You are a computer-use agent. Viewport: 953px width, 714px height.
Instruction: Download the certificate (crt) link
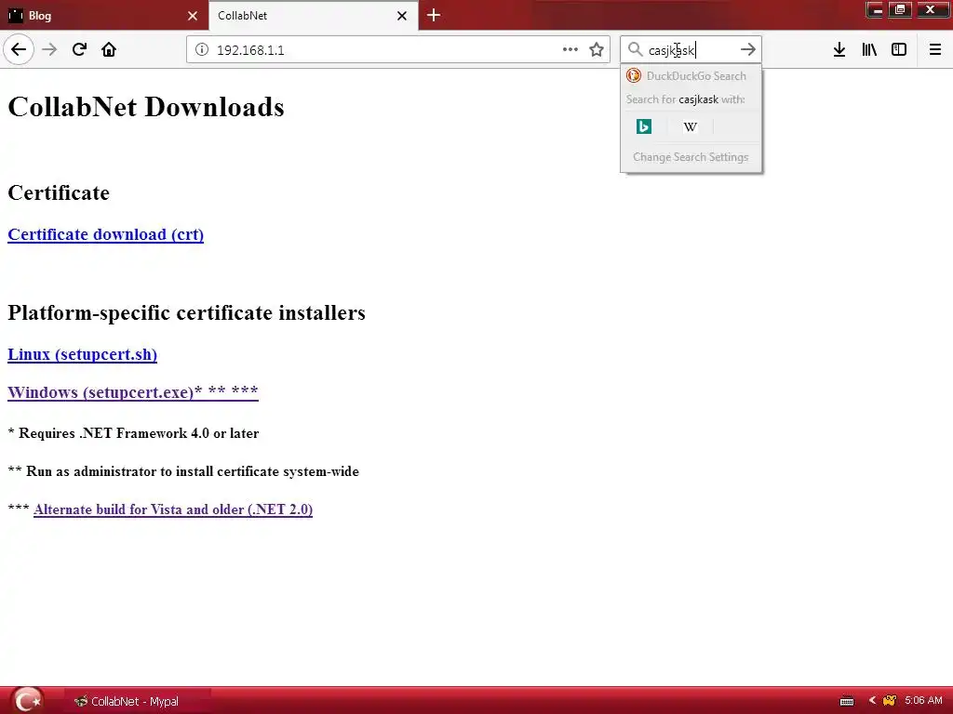point(106,234)
